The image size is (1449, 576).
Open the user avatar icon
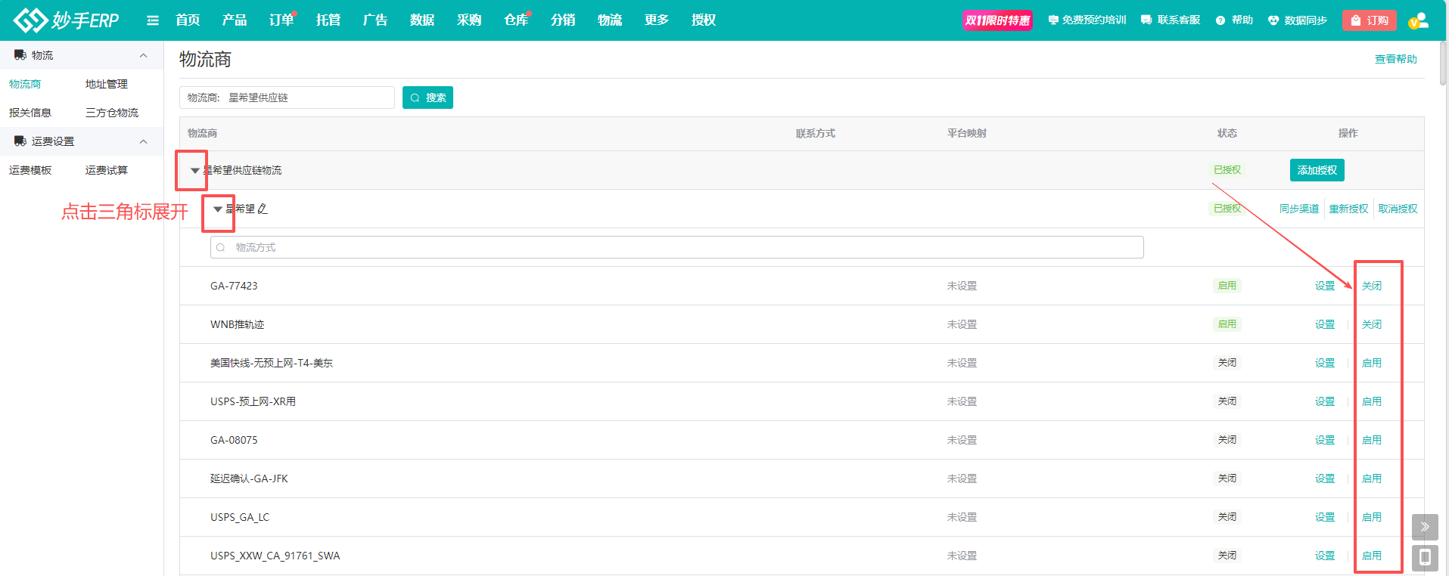click(x=1419, y=20)
